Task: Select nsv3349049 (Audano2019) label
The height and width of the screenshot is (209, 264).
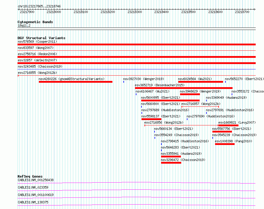Action: pos(226,98)
